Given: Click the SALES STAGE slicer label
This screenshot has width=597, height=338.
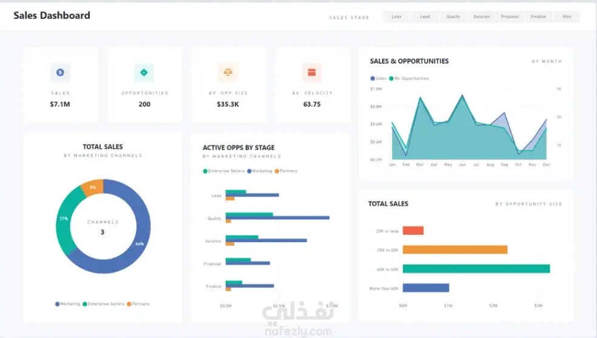Looking at the screenshot, I should (349, 18).
